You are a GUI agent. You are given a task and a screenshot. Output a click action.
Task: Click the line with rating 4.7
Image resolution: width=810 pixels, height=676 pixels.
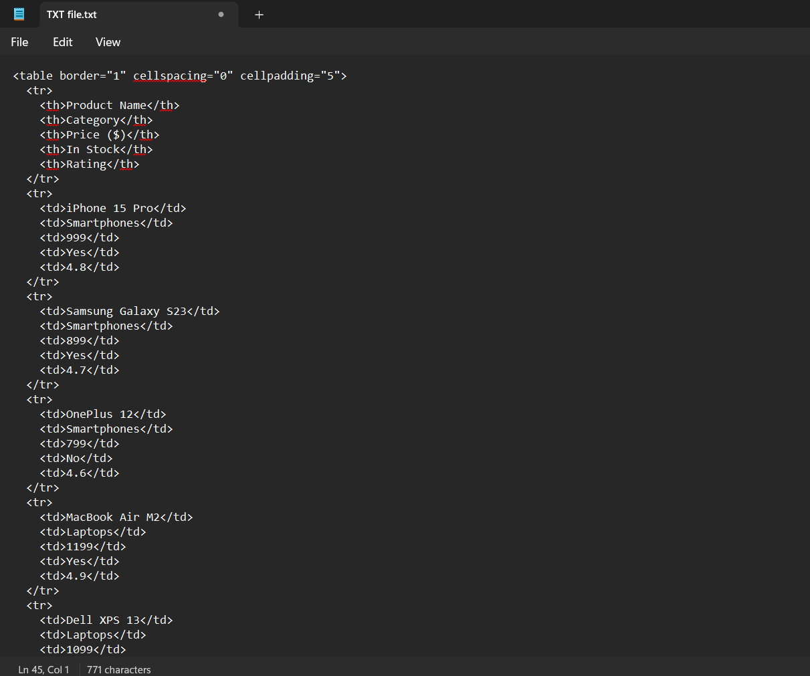80,370
